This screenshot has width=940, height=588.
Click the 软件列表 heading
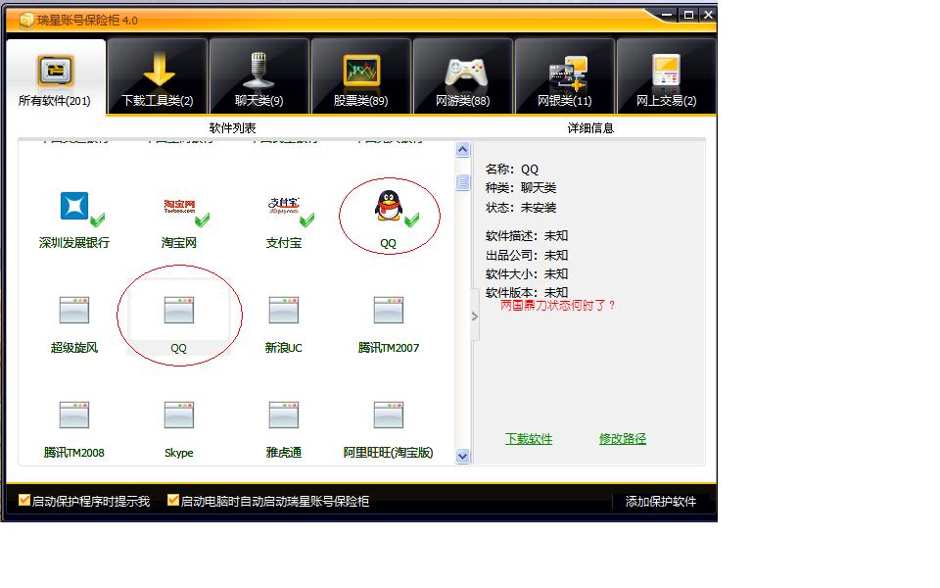tap(233, 127)
